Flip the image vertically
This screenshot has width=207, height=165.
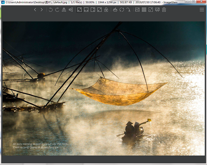tap(70, 10)
